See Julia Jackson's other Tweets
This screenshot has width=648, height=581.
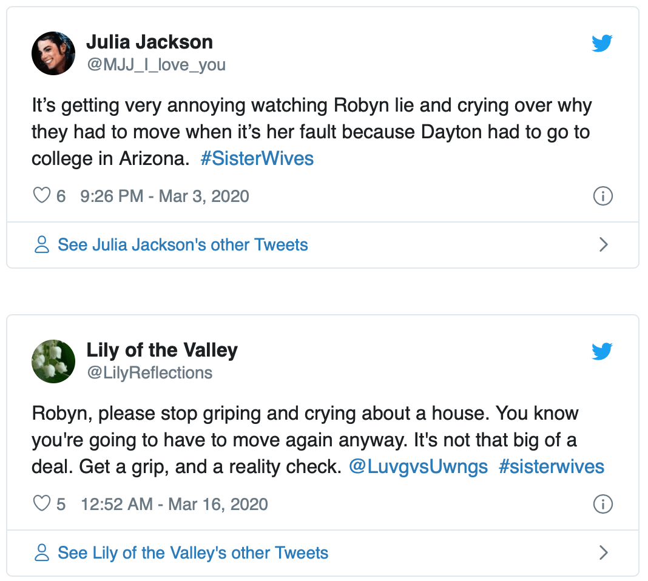tap(183, 245)
